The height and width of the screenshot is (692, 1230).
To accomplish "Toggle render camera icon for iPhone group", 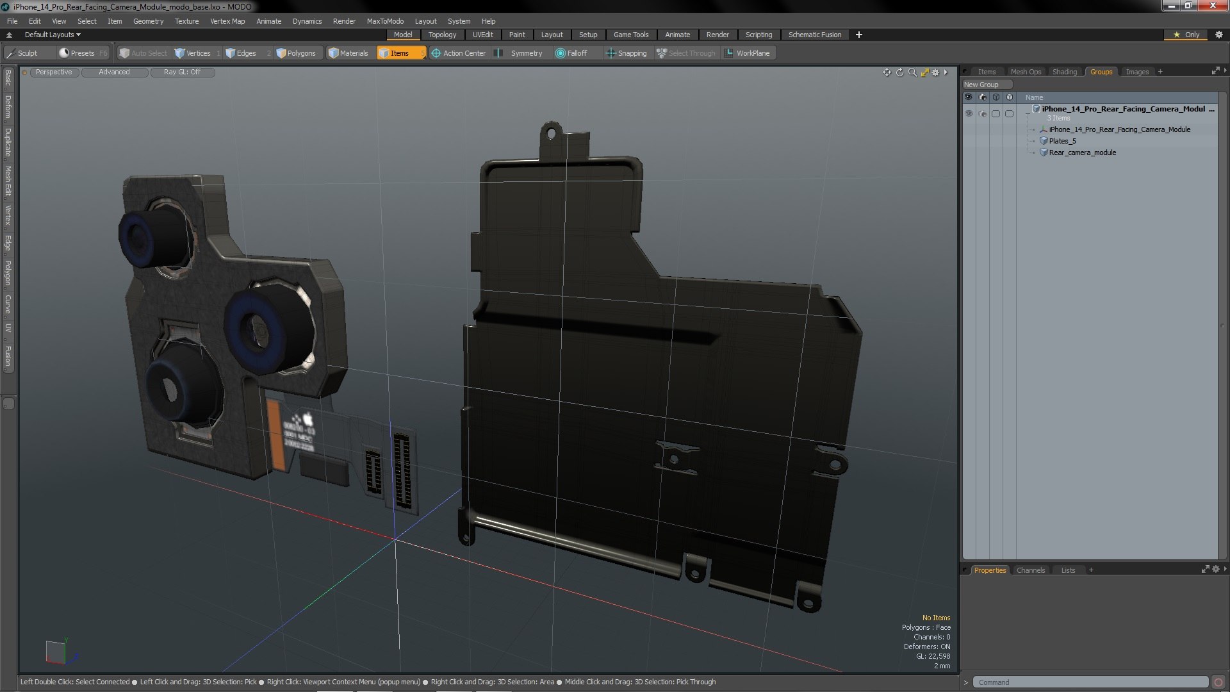I will click(x=982, y=113).
